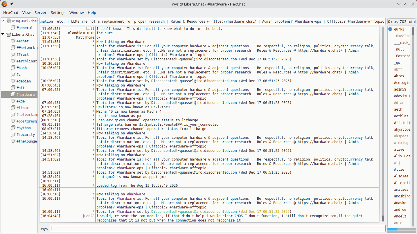
Task: Select user alive in user list
Action: (x=399, y=149)
